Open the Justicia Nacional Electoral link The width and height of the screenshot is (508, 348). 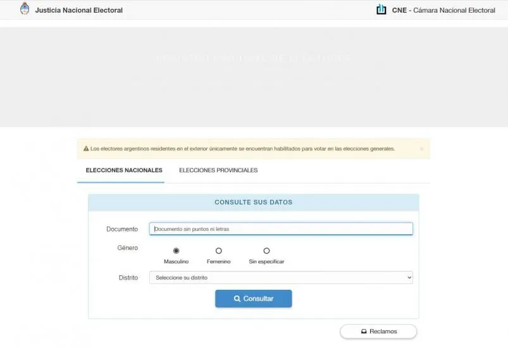click(x=78, y=10)
